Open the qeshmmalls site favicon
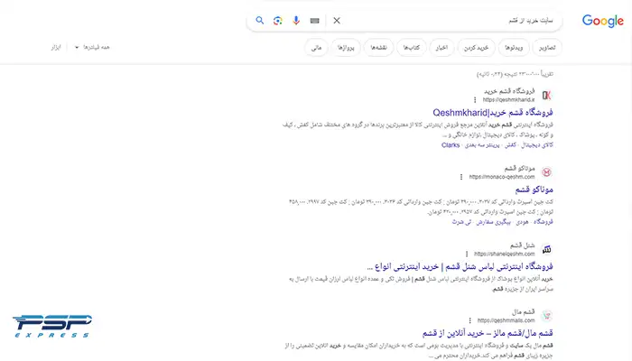 (x=546, y=316)
